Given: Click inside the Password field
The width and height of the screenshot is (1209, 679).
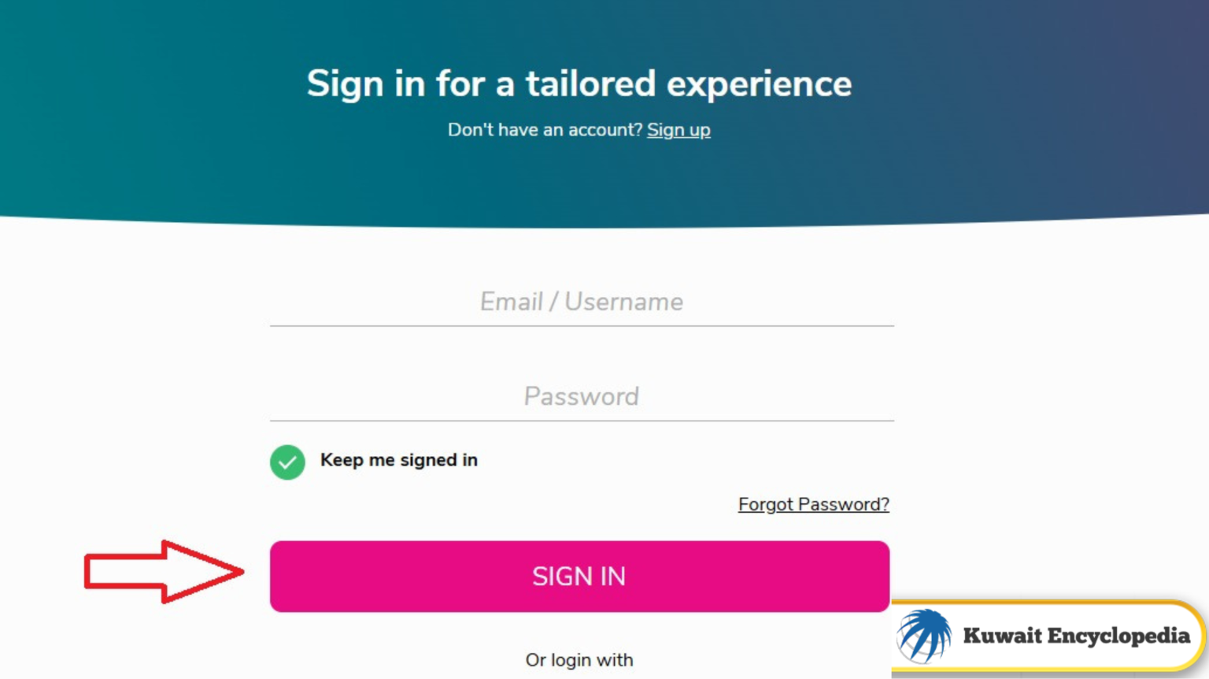Looking at the screenshot, I should pos(581,396).
